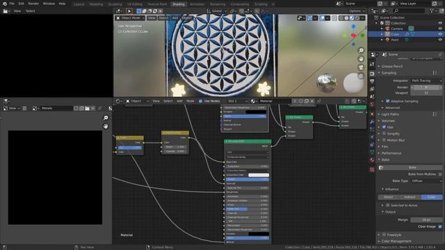
Task: Click the pan hand icon in 3D viewport
Action: pos(361,59)
